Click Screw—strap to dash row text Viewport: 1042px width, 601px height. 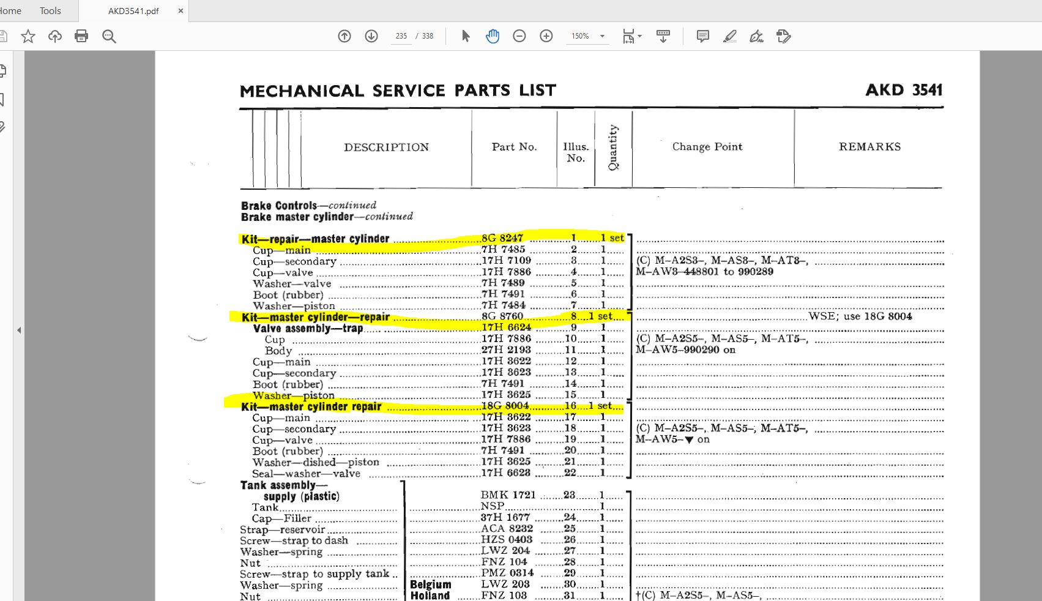pos(294,540)
